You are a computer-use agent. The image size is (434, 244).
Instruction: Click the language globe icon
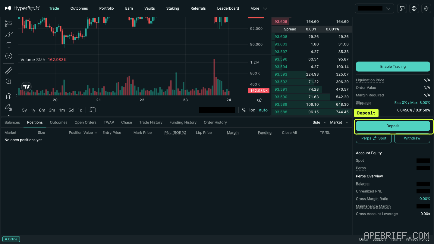coord(414,8)
